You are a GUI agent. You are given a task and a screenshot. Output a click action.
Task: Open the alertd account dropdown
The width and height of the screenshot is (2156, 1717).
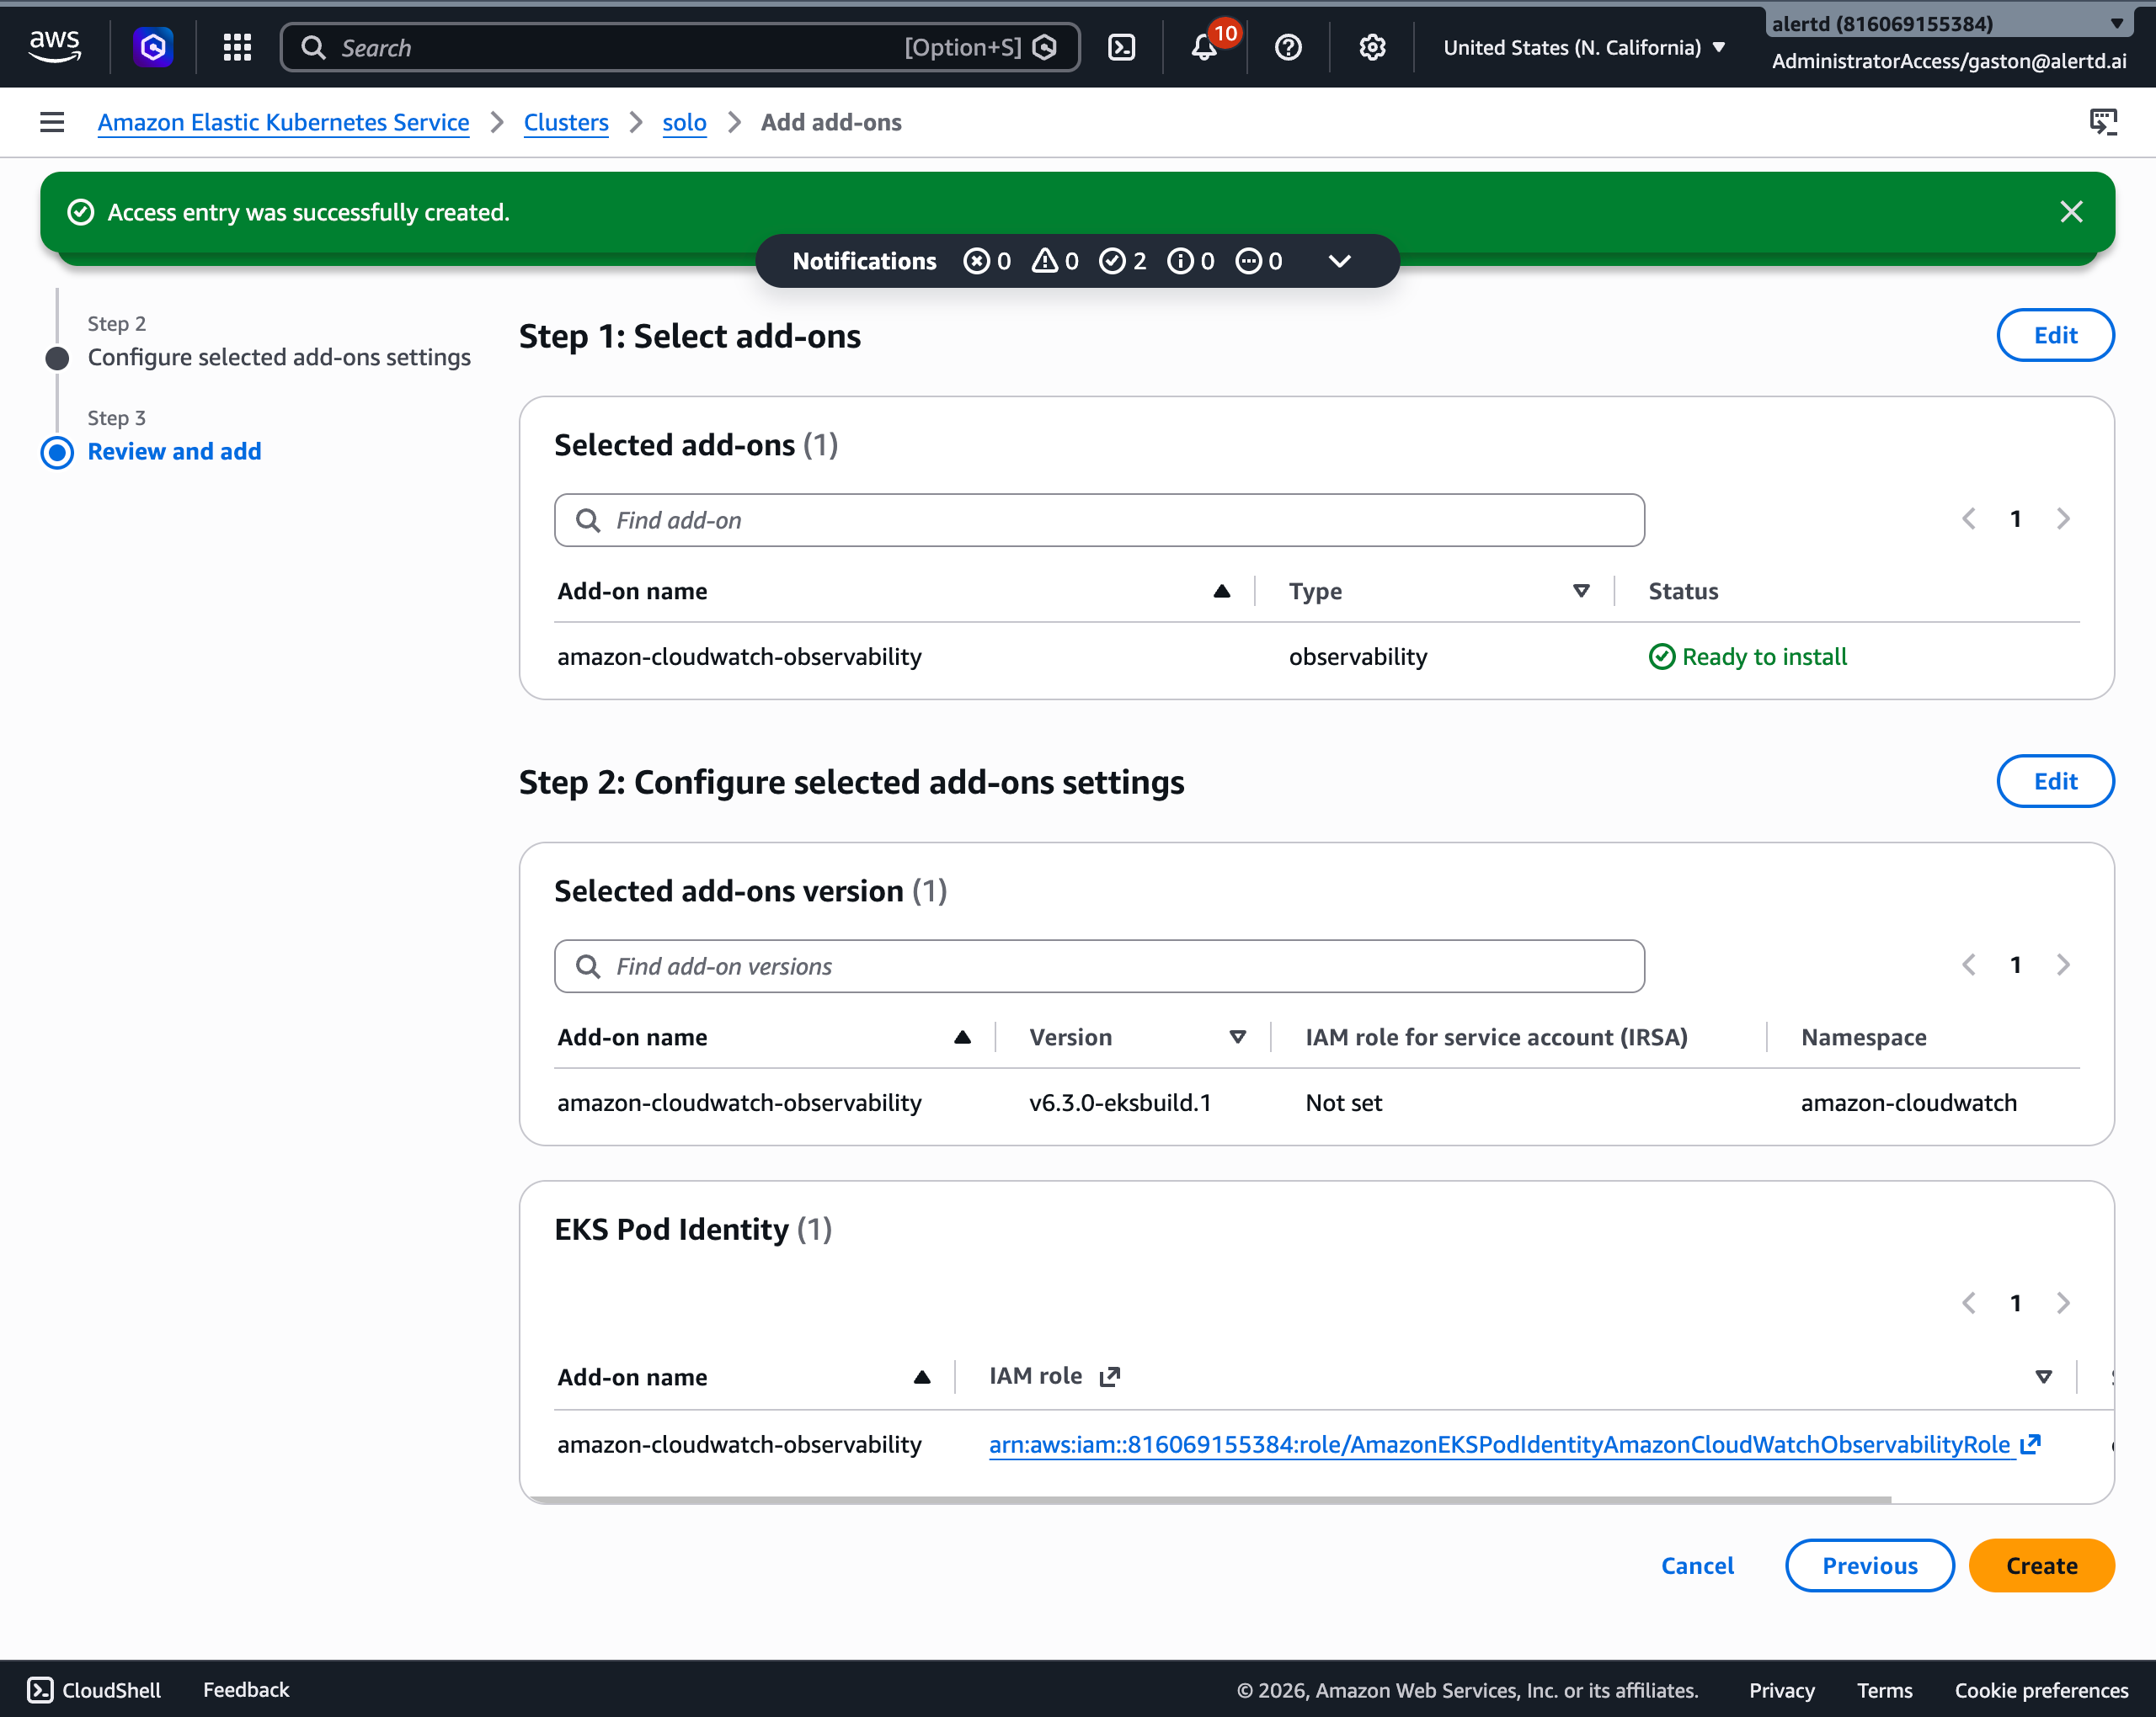pyautogui.click(x=1949, y=24)
